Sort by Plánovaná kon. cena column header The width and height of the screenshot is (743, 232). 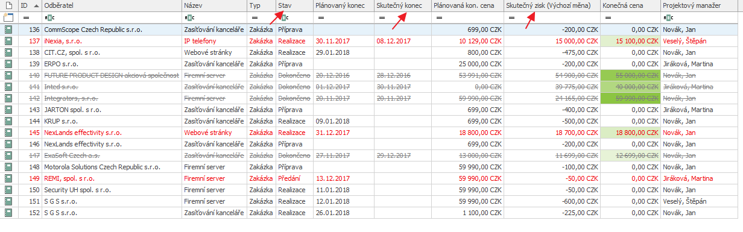(x=468, y=5)
